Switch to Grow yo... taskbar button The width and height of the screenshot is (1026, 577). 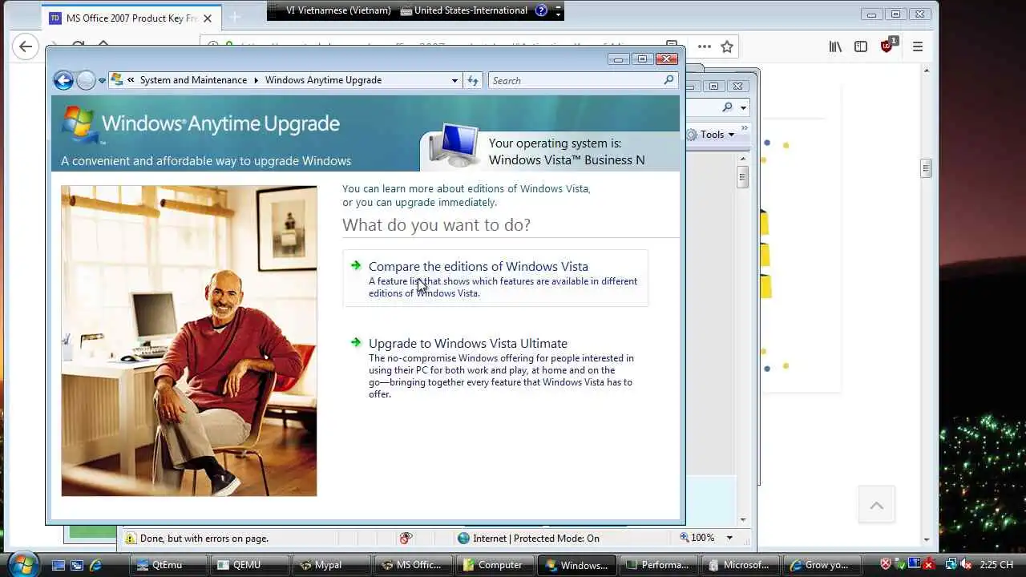pos(821,565)
